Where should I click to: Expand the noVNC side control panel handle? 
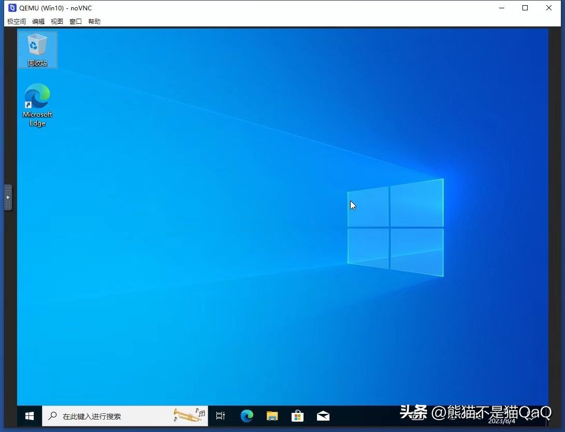8,197
